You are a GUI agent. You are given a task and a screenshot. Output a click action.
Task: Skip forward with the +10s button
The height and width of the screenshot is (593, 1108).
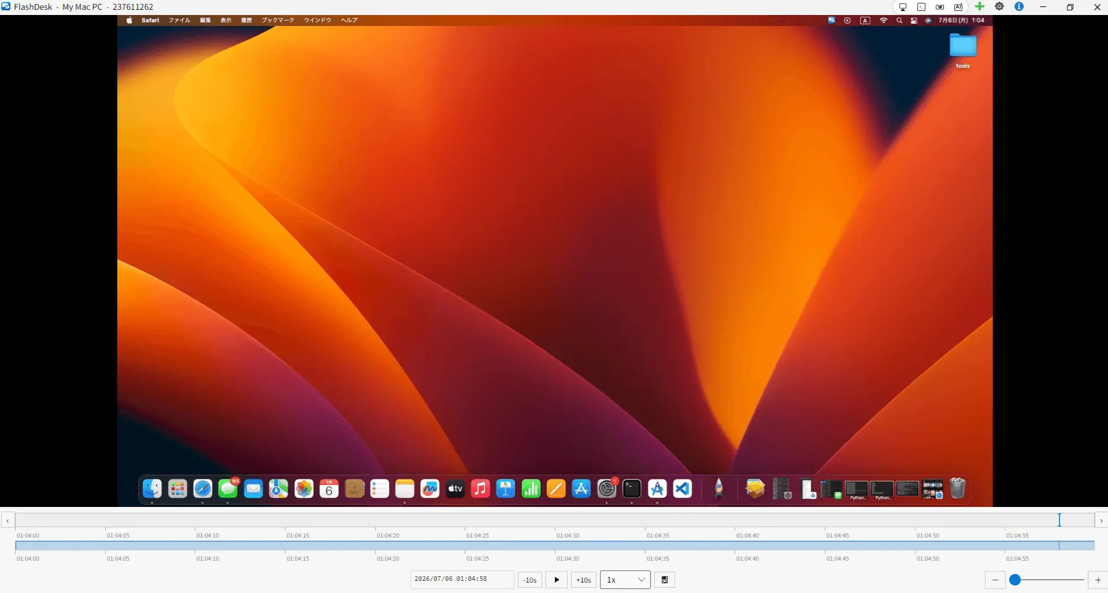point(584,580)
